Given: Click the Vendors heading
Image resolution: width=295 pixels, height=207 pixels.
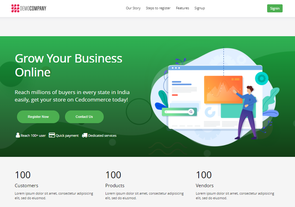Looking at the screenshot, I should [205, 186].
